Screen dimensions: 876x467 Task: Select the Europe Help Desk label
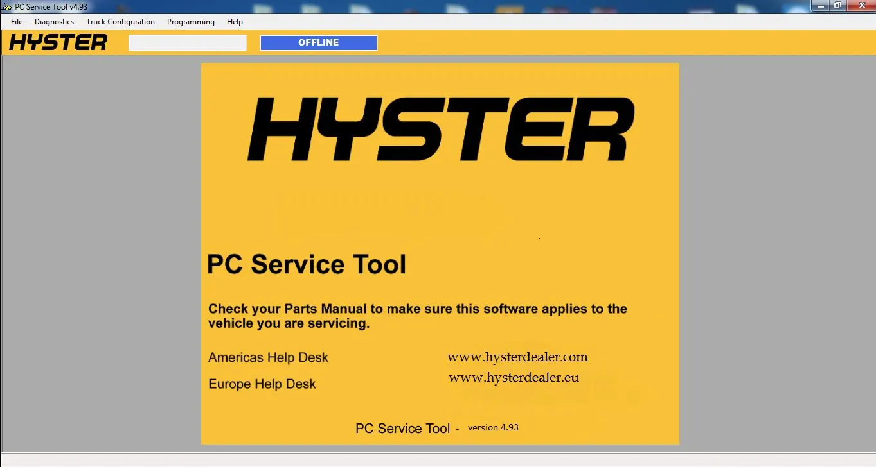(262, 384)
